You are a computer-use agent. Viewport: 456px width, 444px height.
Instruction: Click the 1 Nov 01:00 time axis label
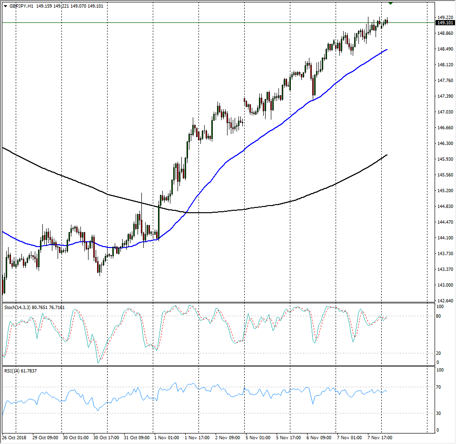pos(167,437)
